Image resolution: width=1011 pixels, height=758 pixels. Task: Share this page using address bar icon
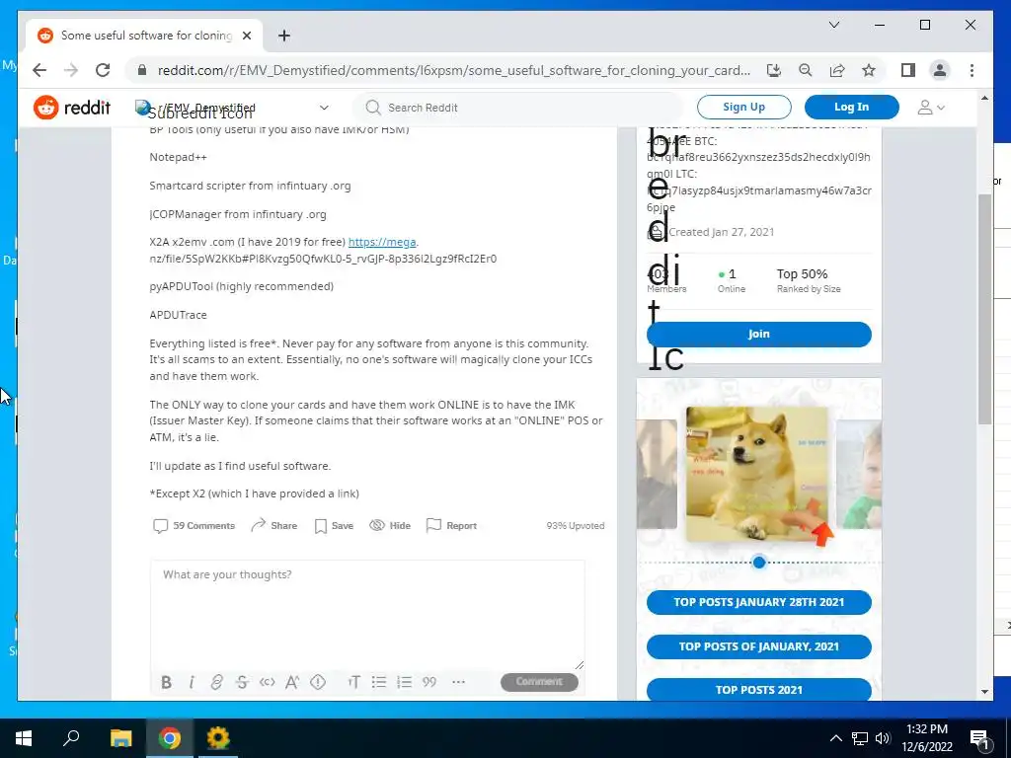[837, 70]
